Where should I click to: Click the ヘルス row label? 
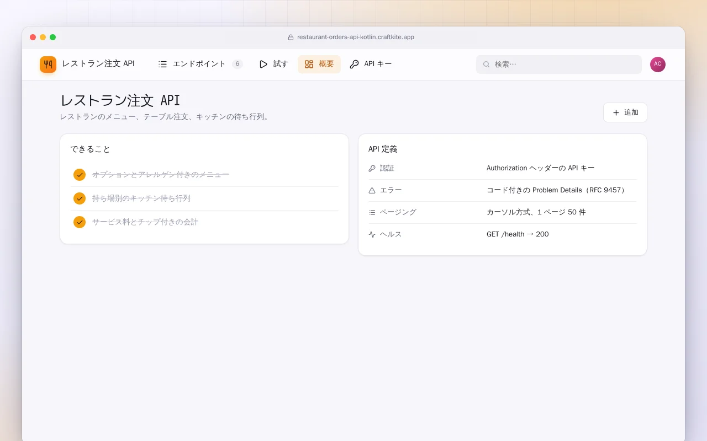(x=391, y=234)
